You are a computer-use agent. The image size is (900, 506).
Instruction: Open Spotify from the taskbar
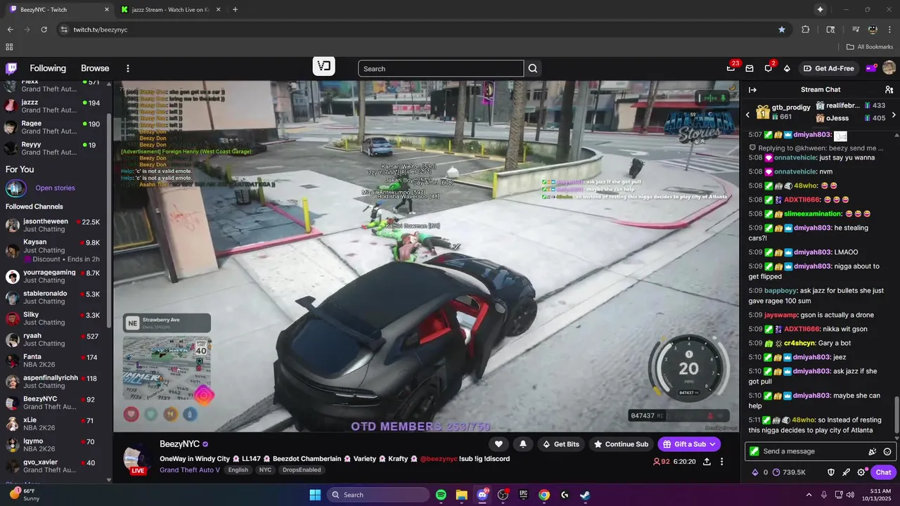pyautogui.click(x=441, y=495)
